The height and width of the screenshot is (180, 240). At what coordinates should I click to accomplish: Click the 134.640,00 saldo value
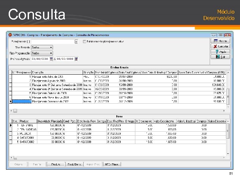218,85
